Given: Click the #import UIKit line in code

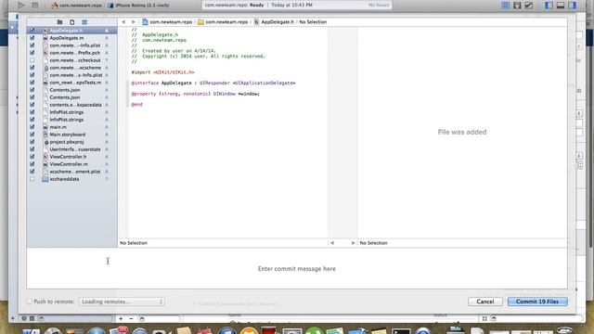Looking at the screenshot, I should tap(162, 72).
